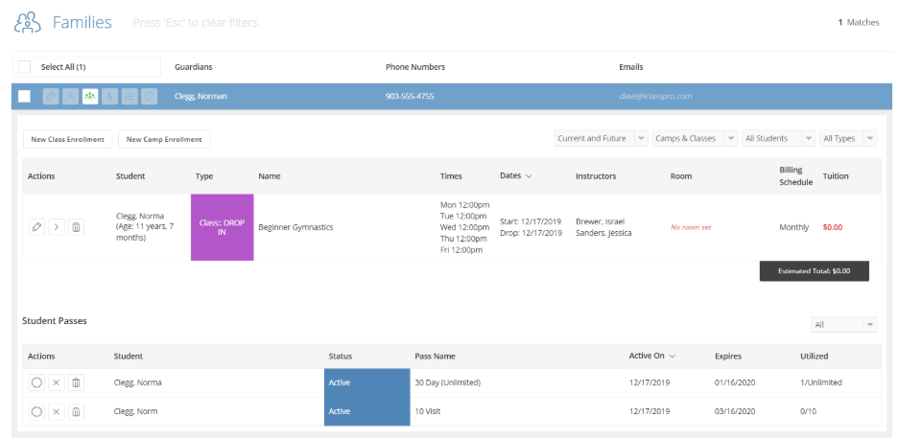Delete the Beginner Gymnastics enrollment trash icon
Screen dimensions: 898x440
pos(76,227)
